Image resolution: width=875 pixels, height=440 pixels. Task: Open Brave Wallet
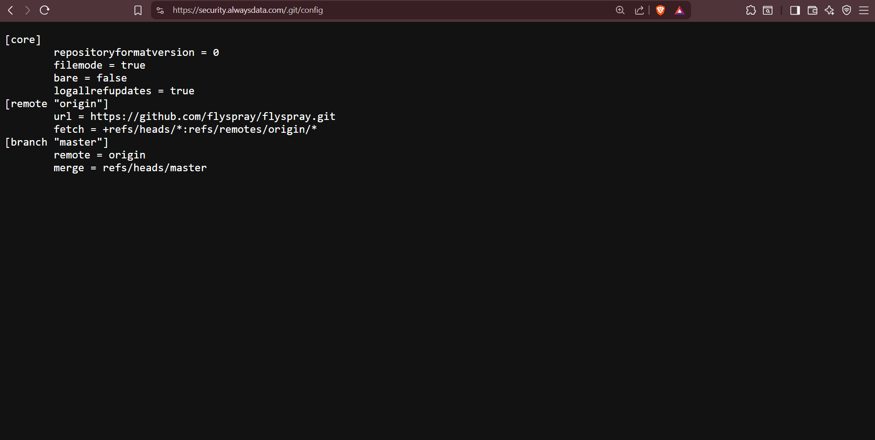point(812,10)
